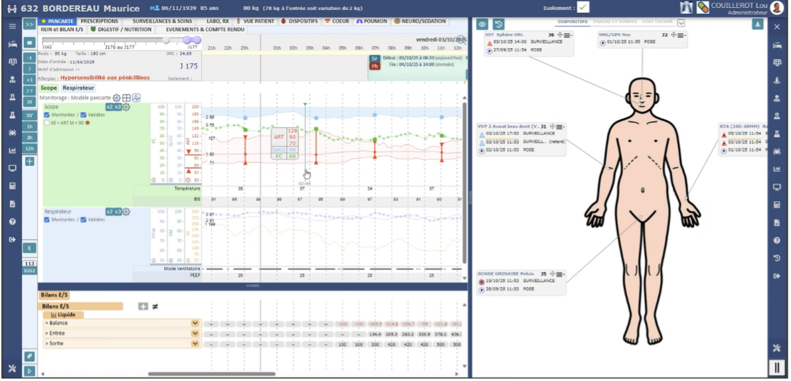The height and width of the screenshot is (381, 791).
Task: Switch to the PRESCRIPTIONS tab
Action: click(x=100, y=21)
